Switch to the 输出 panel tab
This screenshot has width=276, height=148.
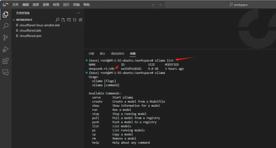pos(102,54)
